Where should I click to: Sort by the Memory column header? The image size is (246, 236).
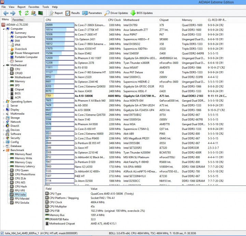pos(194,20)
